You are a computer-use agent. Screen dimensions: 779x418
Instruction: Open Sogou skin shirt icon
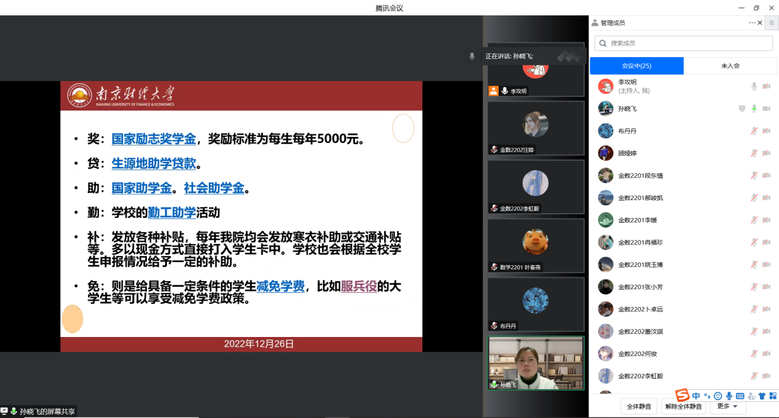click(762, 396)
